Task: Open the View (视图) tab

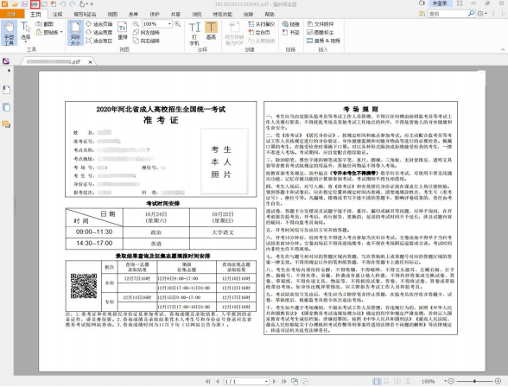Action: pyautogui.click(x=112, y=14)
